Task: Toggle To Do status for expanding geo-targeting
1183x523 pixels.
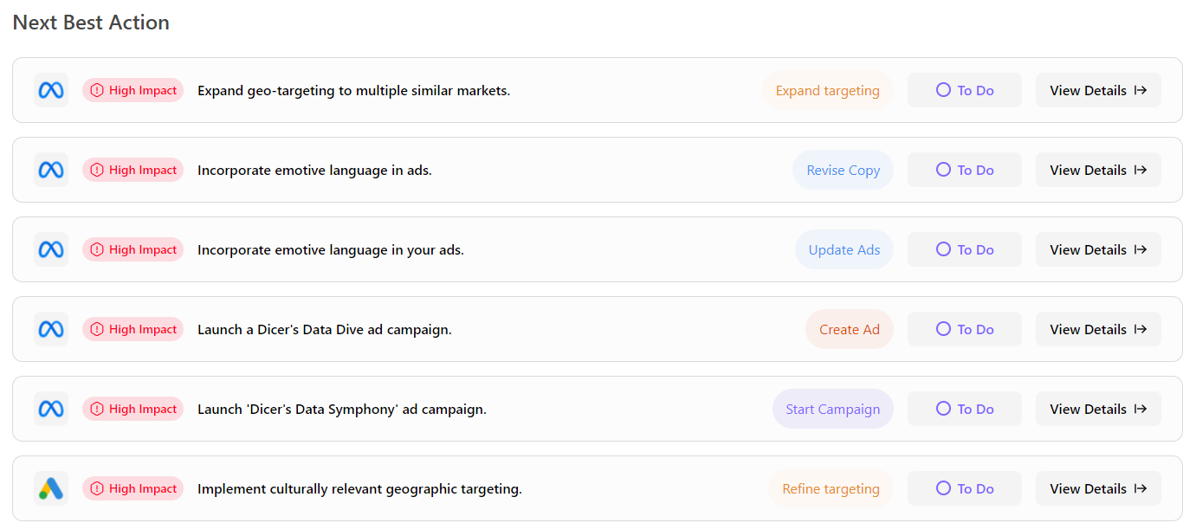Action: (964, 90)
